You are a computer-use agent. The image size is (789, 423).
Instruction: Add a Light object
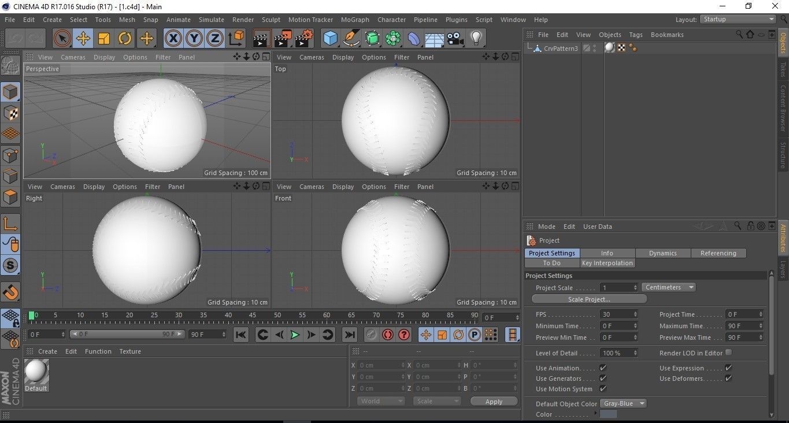pyautogui.click(x=476, y=39)
